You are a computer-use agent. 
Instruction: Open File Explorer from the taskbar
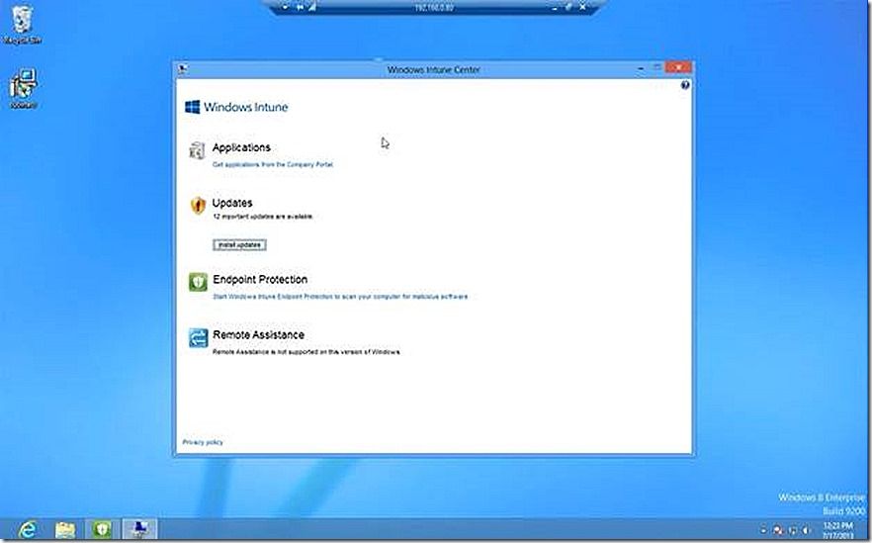click(x=65, y=529)
